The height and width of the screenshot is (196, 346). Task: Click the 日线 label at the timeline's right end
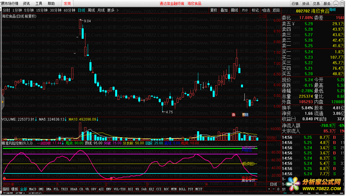pyautogui.click(x=274, y=184)
